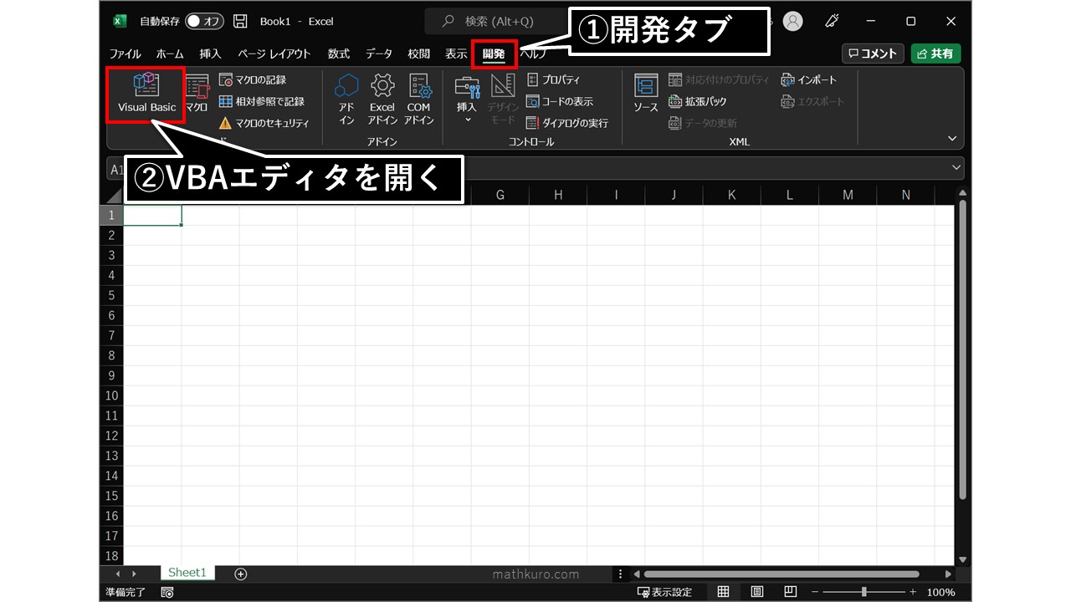This screenshot has width=1071, height=602.
Task: Switch to the Insert (挿入) ribbon tab
Action: click(211, 54)
